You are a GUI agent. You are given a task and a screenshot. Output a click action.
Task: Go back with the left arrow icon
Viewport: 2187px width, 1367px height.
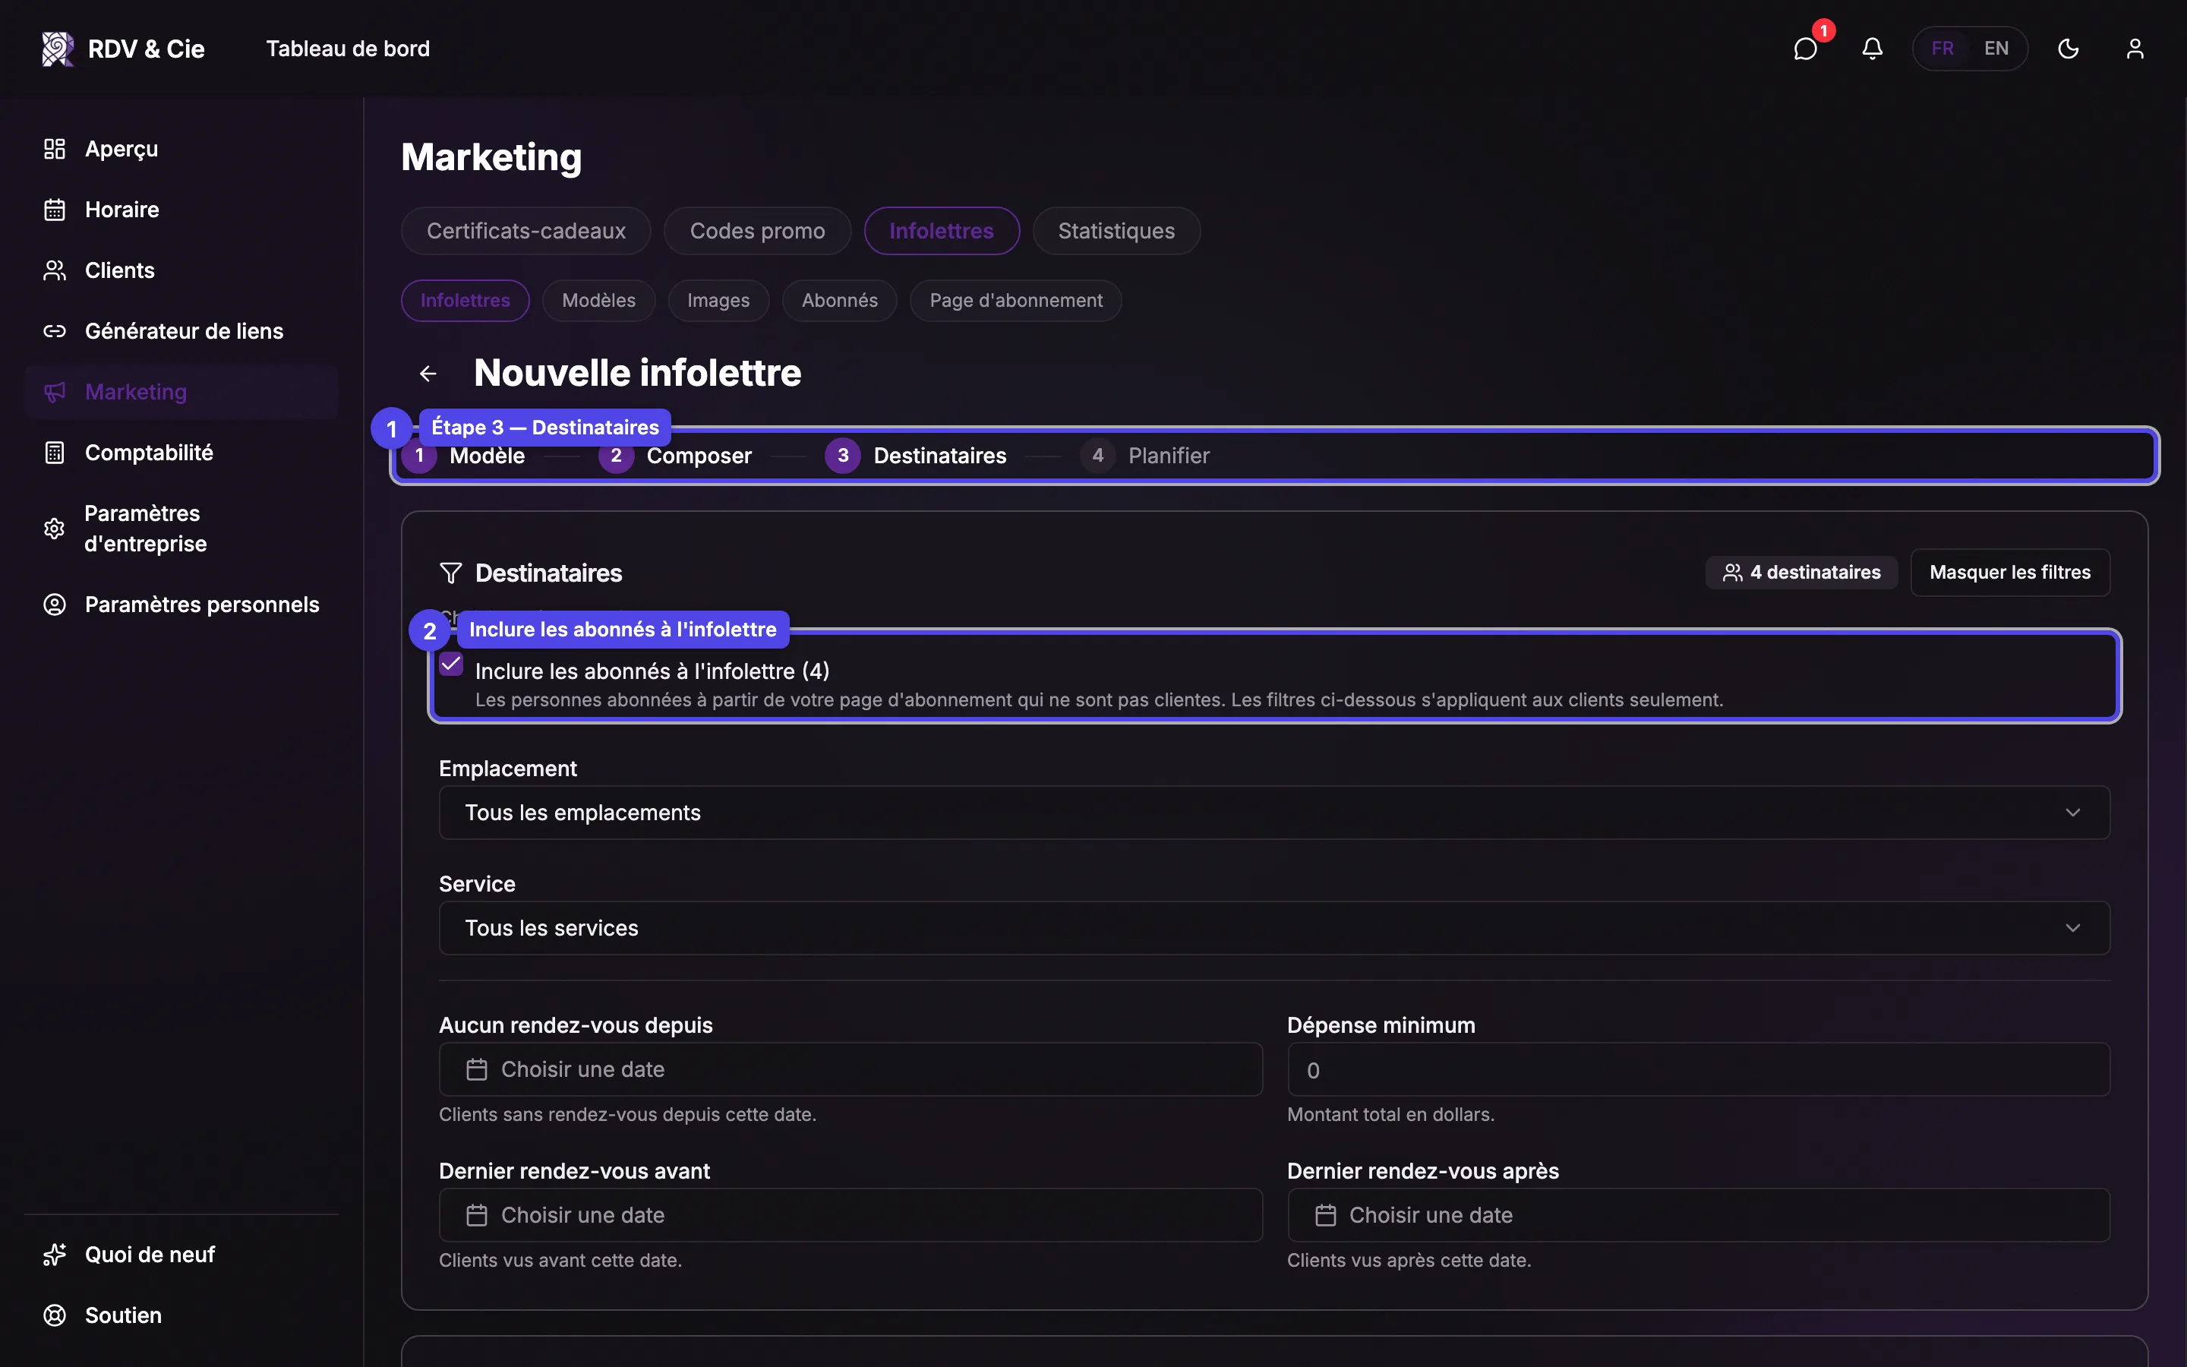tap(428, 374)
